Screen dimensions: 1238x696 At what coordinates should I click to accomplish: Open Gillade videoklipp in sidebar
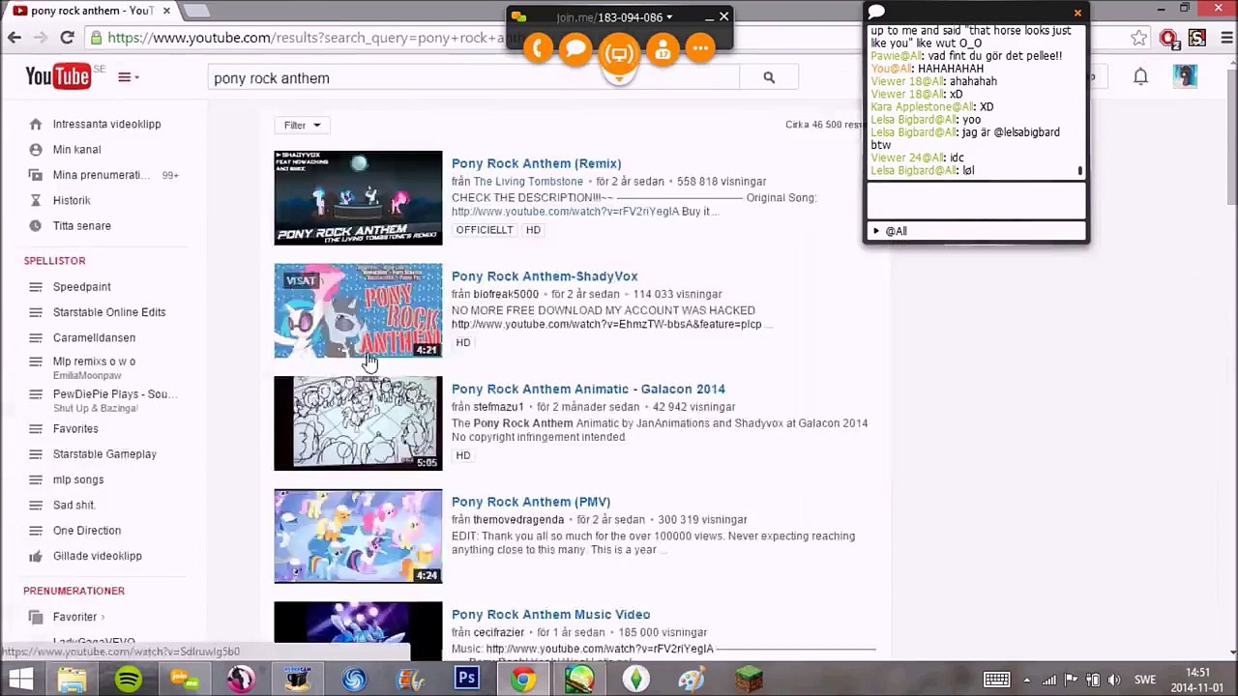(97, 556)
